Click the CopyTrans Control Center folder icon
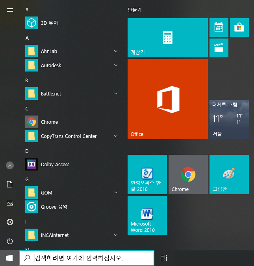This screenshot has width=254, height=266. pos(32,136)
